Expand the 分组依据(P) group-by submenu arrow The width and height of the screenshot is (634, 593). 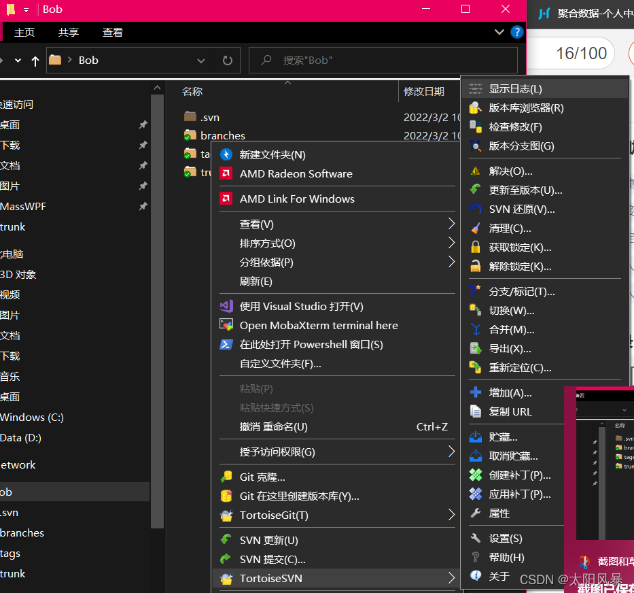click(x=451, y=262)
